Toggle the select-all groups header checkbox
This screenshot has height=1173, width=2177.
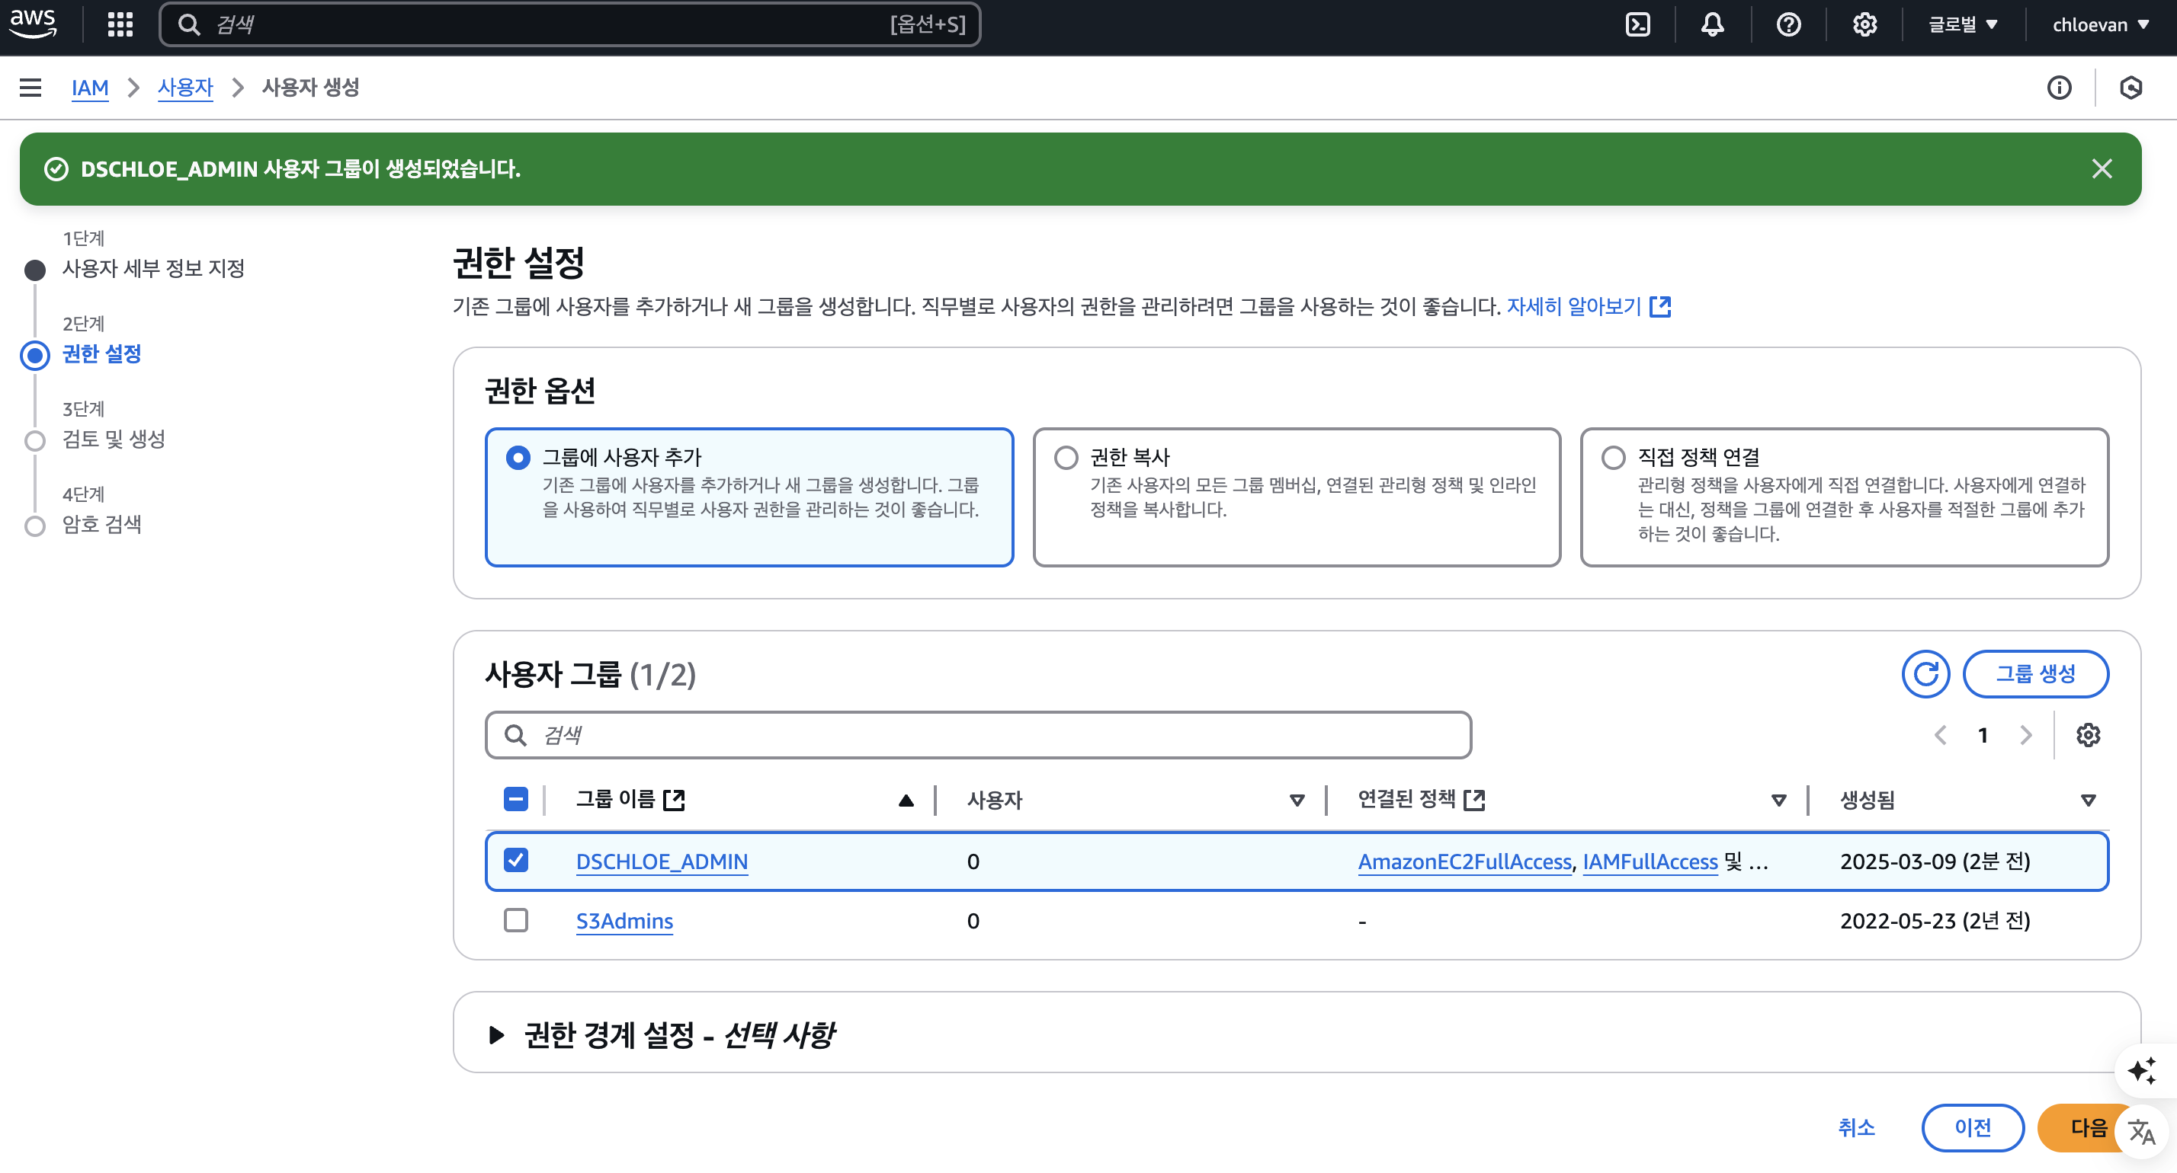point(515,799)
